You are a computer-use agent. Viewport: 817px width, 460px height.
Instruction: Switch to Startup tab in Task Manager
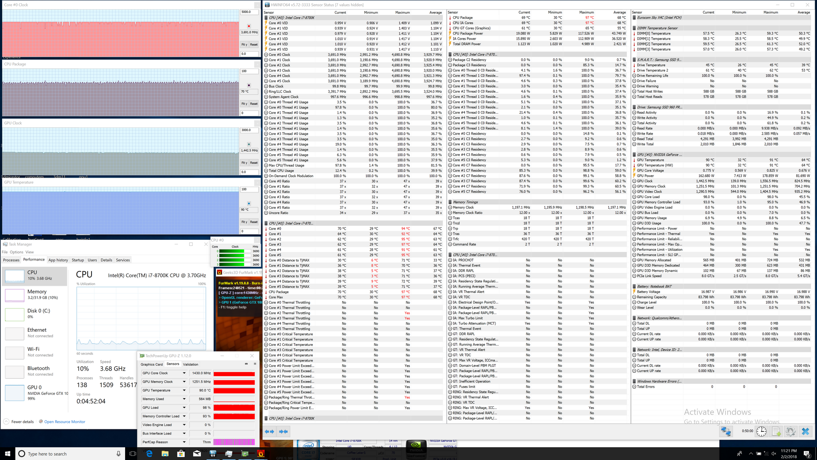[x=78, y=260]
